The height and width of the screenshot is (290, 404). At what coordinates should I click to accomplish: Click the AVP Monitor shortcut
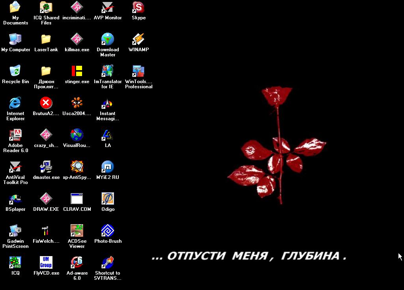coord(108,7)
